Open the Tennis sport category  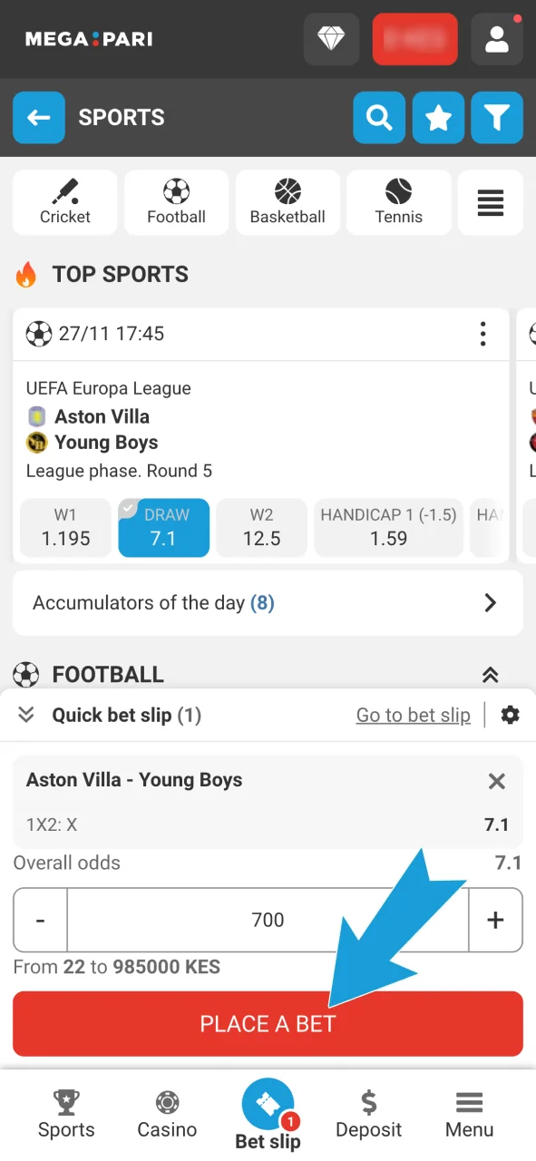tap(398, 201)
